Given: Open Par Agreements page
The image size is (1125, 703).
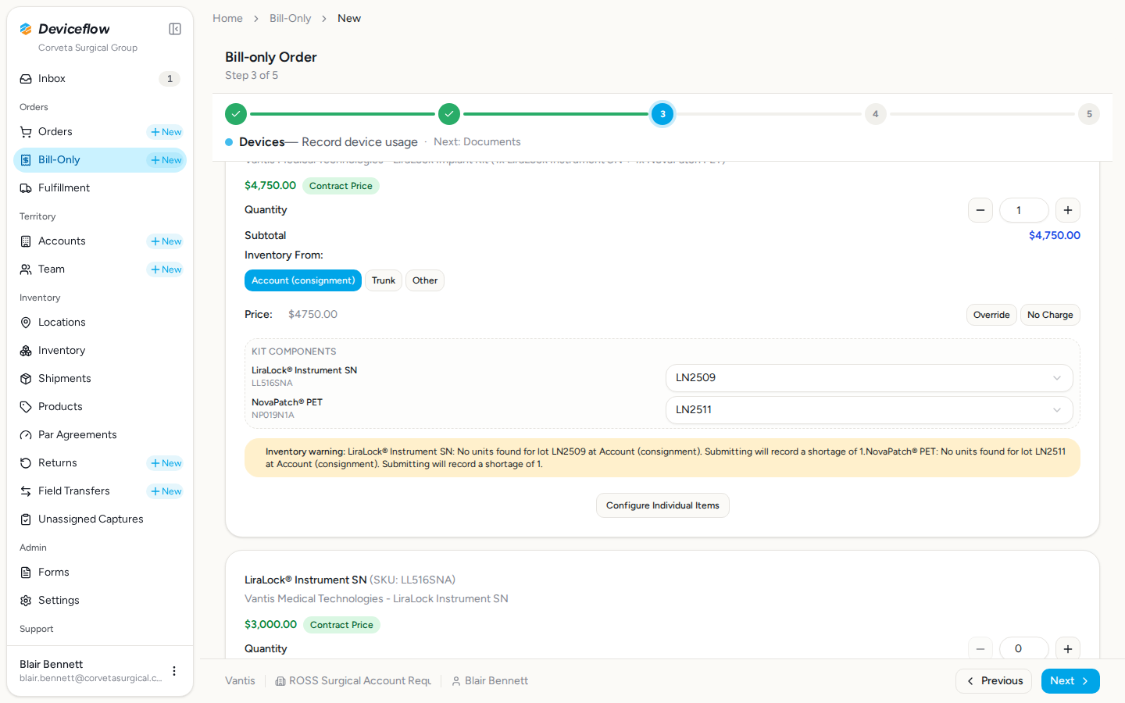Looking at the screenshot, I should [x=100, y=435].
